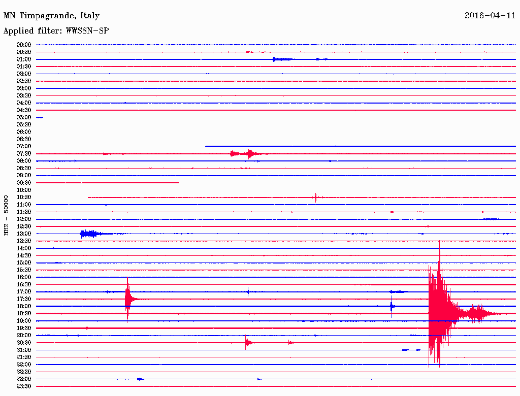Click the red seismic spike on 17:30 trace
The width and height of the screenshot is (520, 396).
[127, 299]
